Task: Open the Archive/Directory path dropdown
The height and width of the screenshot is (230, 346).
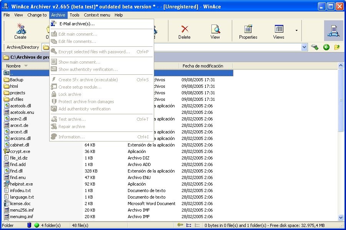Action: point(304,47)
